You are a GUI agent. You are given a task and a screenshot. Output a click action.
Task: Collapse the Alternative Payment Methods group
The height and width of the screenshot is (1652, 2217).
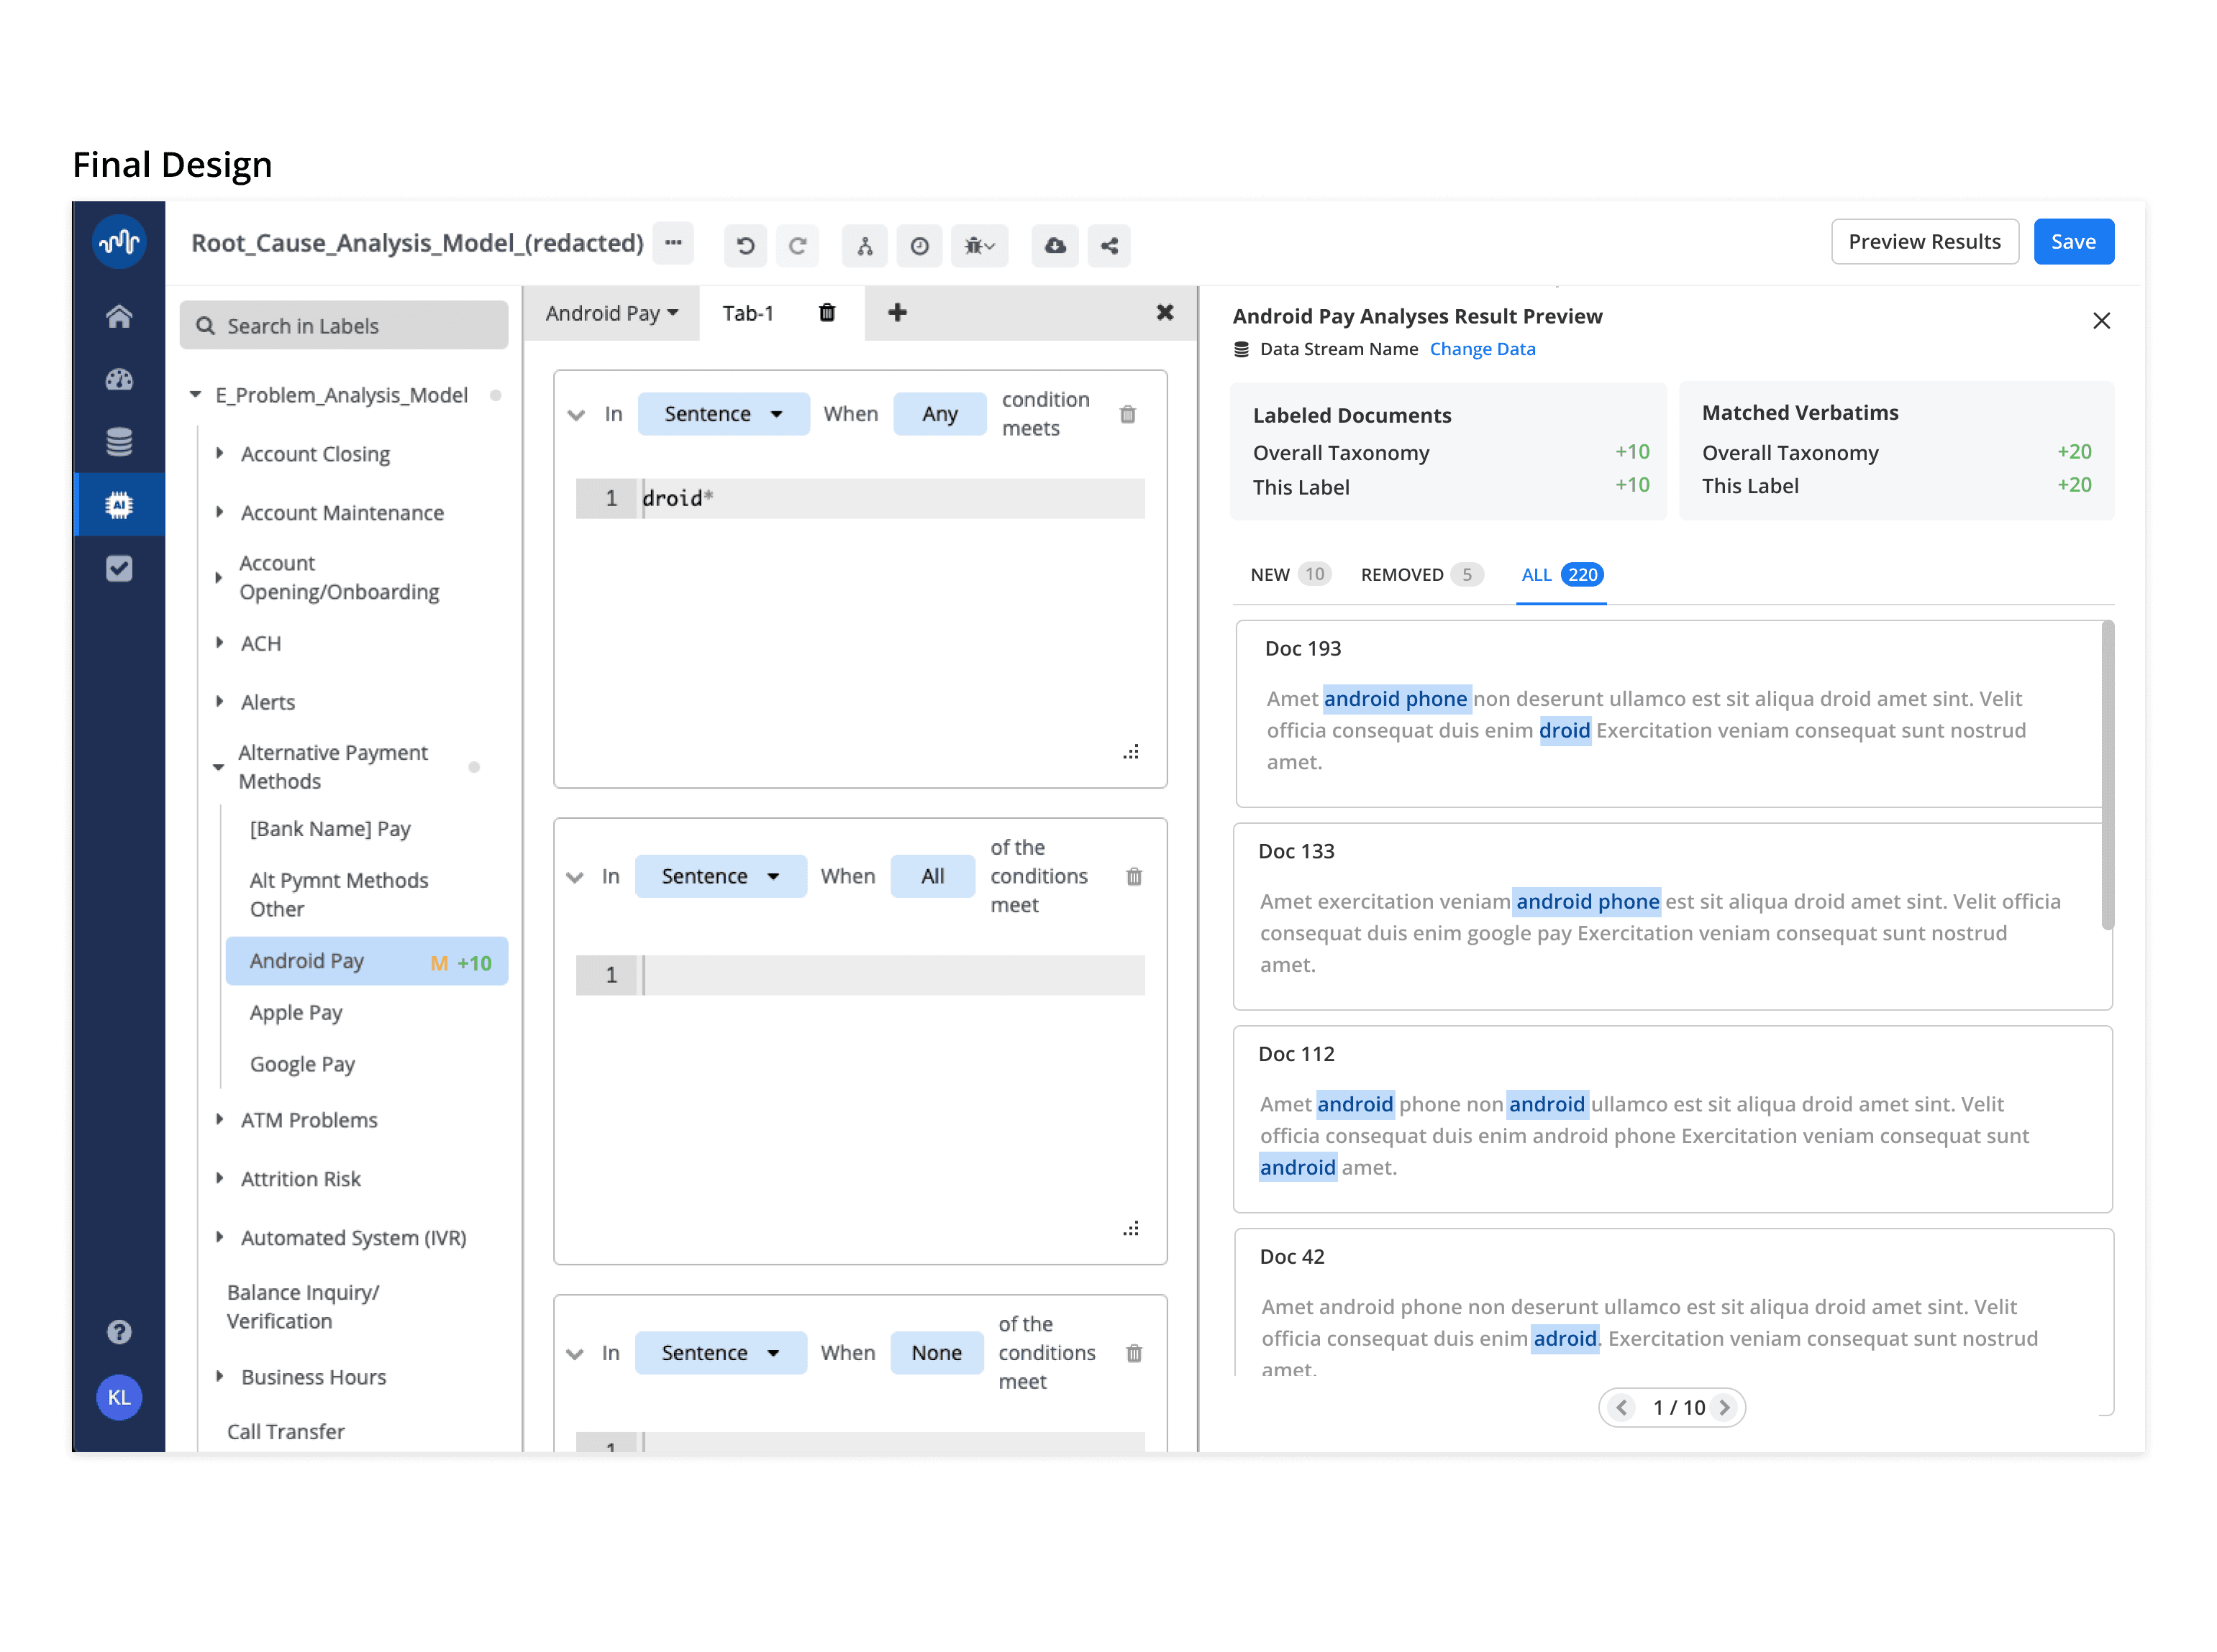coord(218,767)
